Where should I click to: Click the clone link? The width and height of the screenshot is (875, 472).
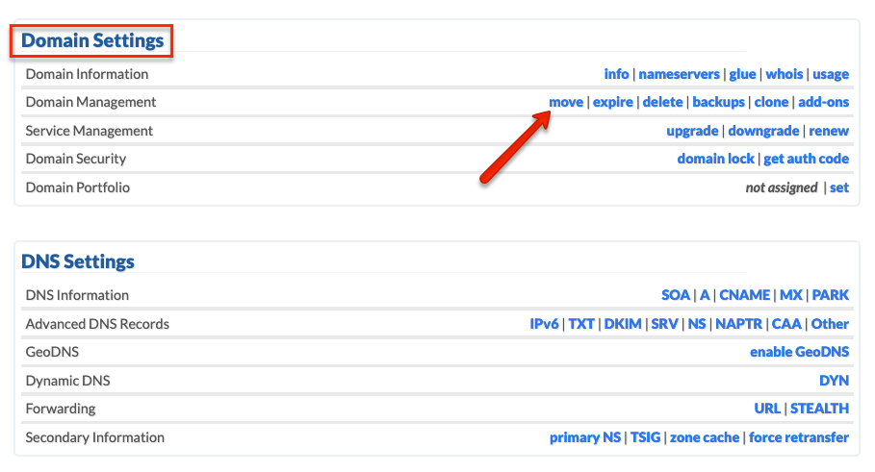pyautogui.click(x=771, y=102)
